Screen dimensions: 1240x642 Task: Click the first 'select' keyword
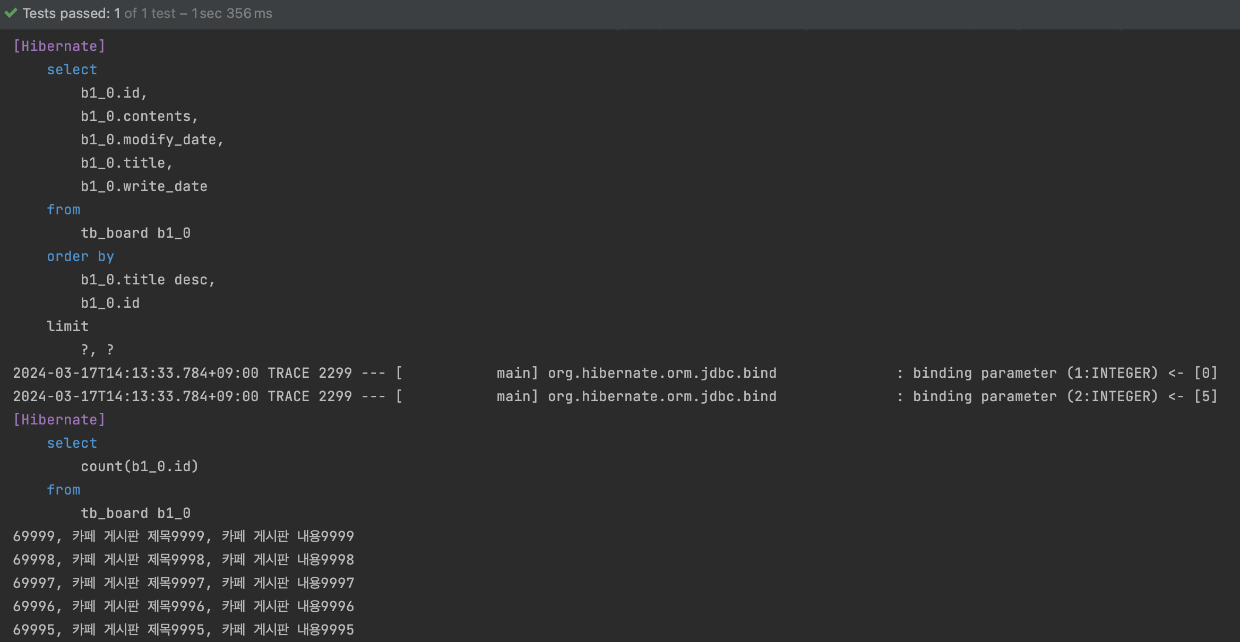pyautogui.click(x=72, y=70)
